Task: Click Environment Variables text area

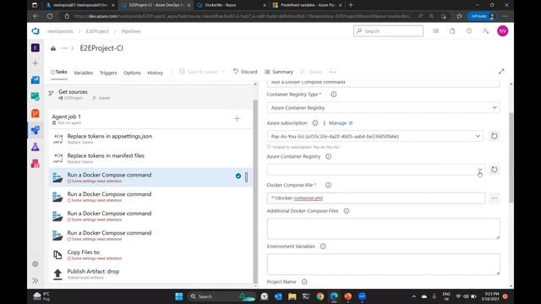Action: 383,264
